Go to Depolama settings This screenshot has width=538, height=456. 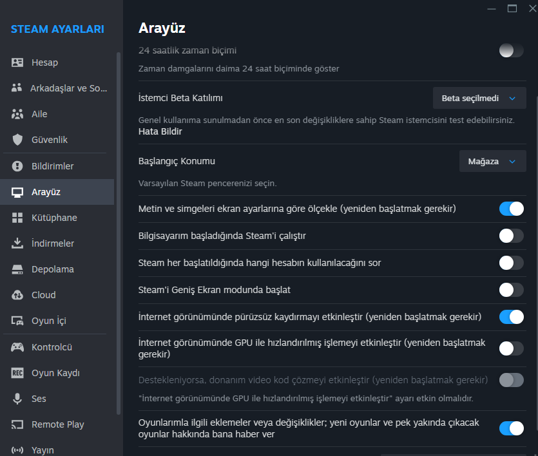pyautogui.click(x=57, y=269)
